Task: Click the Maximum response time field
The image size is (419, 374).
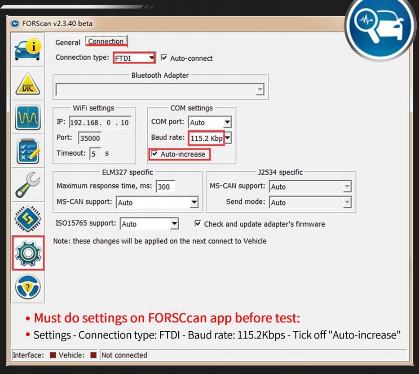Action: click(x=166, y=187)
